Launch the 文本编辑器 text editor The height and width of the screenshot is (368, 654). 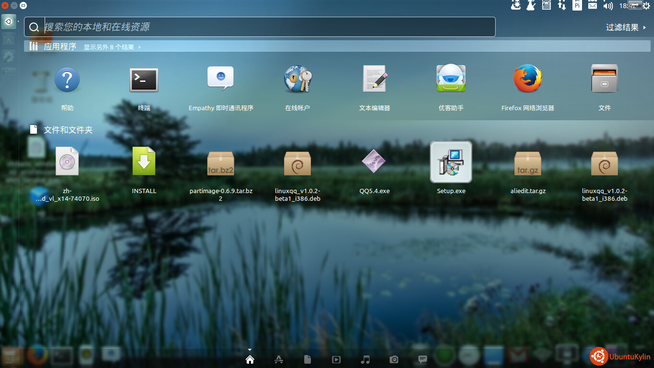pyautogui.click(x=374, y=80)
